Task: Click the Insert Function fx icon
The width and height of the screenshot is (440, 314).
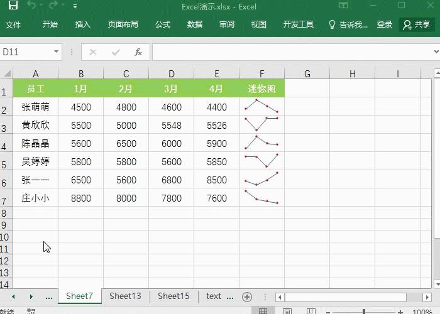Action: click(138, 52)
